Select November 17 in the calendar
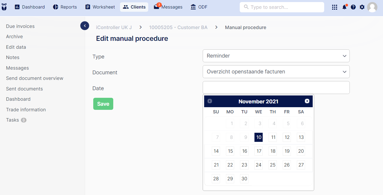The image size is (383, 195). pyautogui.click(x=259, y=151)
